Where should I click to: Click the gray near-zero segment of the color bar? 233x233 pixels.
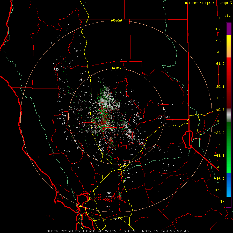tap(229, 115)
